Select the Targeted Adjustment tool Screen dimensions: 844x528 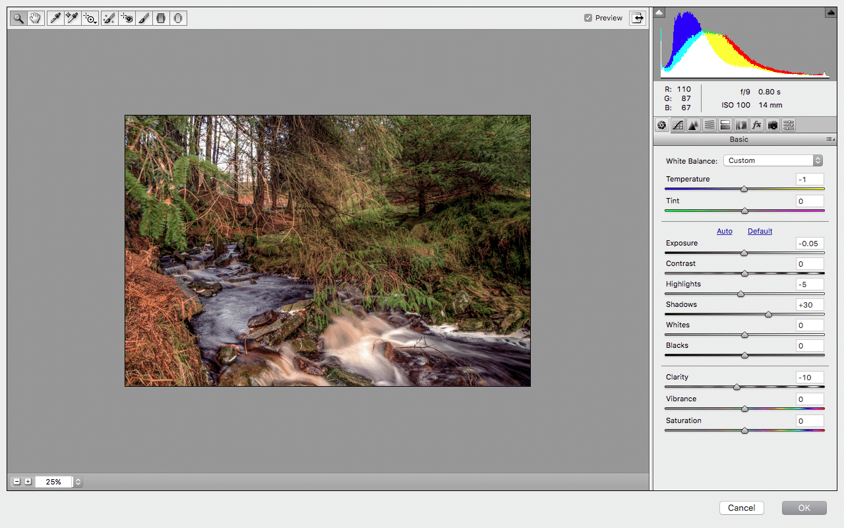(x=90, y=18)
